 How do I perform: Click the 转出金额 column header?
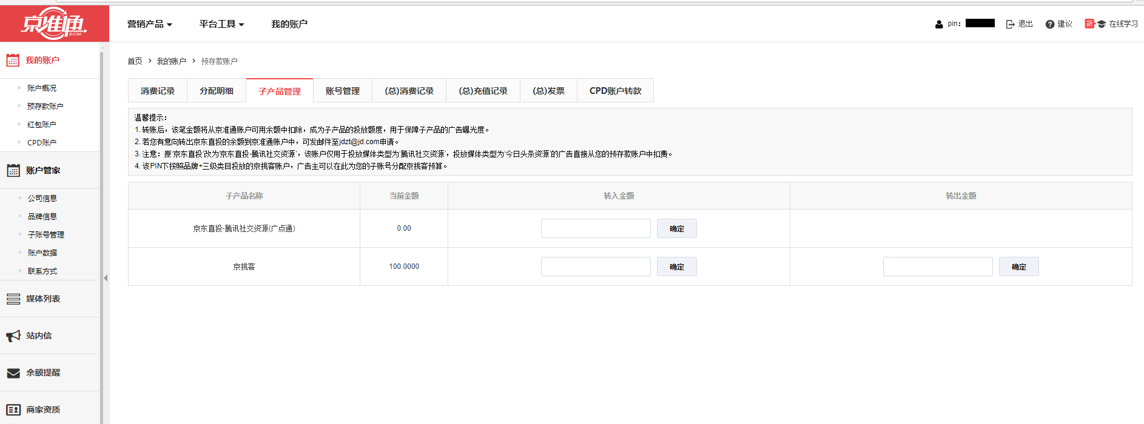point(961,196)
